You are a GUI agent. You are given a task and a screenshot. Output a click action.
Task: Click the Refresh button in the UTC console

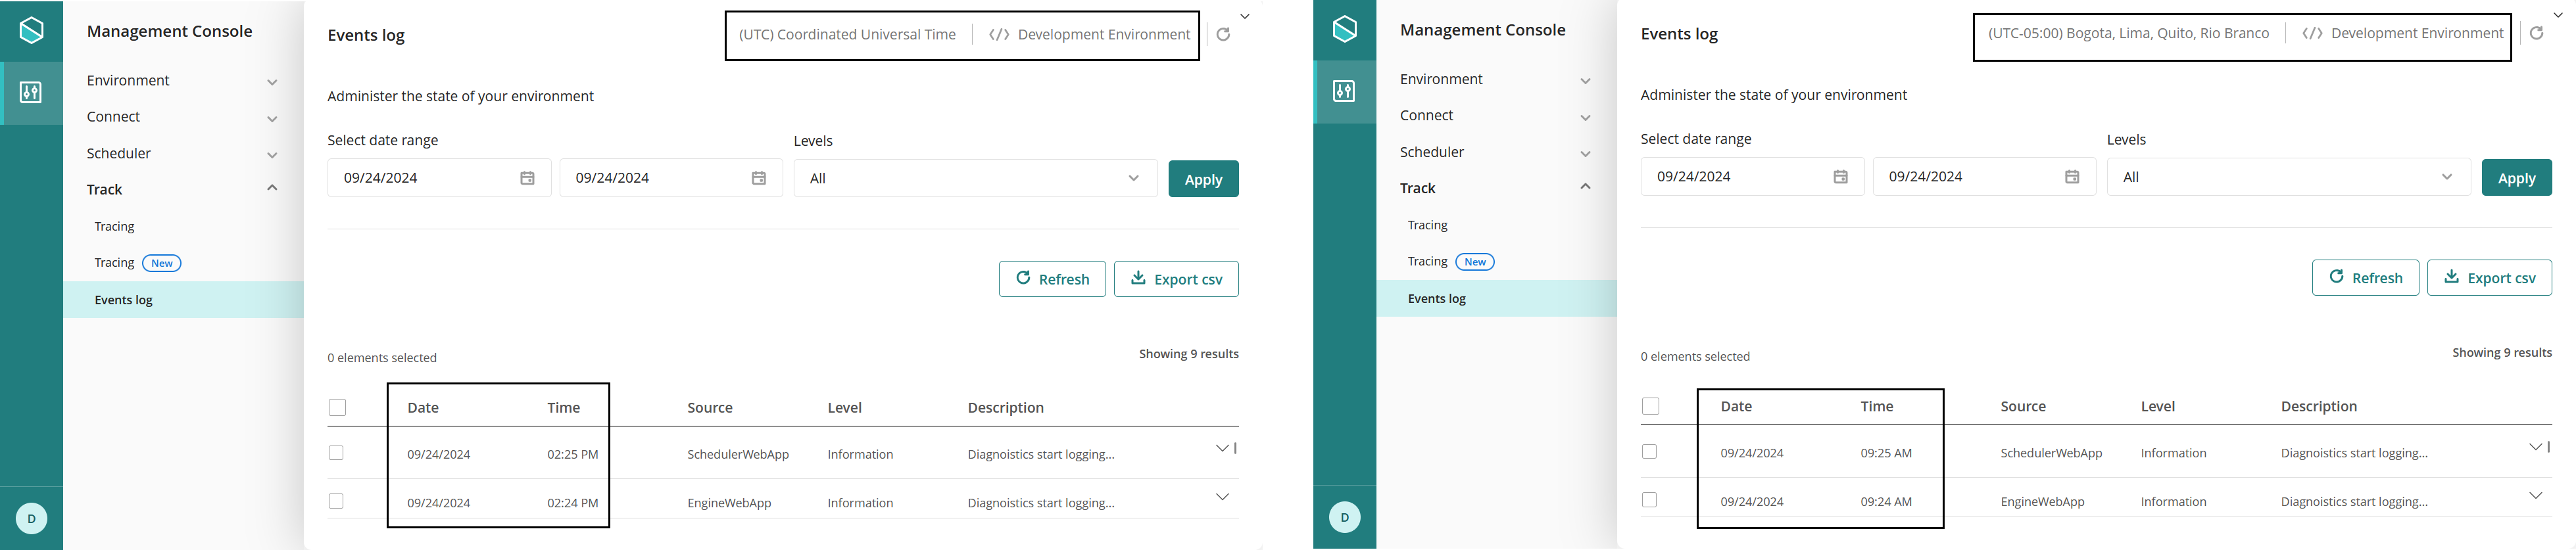point(1052,279)
